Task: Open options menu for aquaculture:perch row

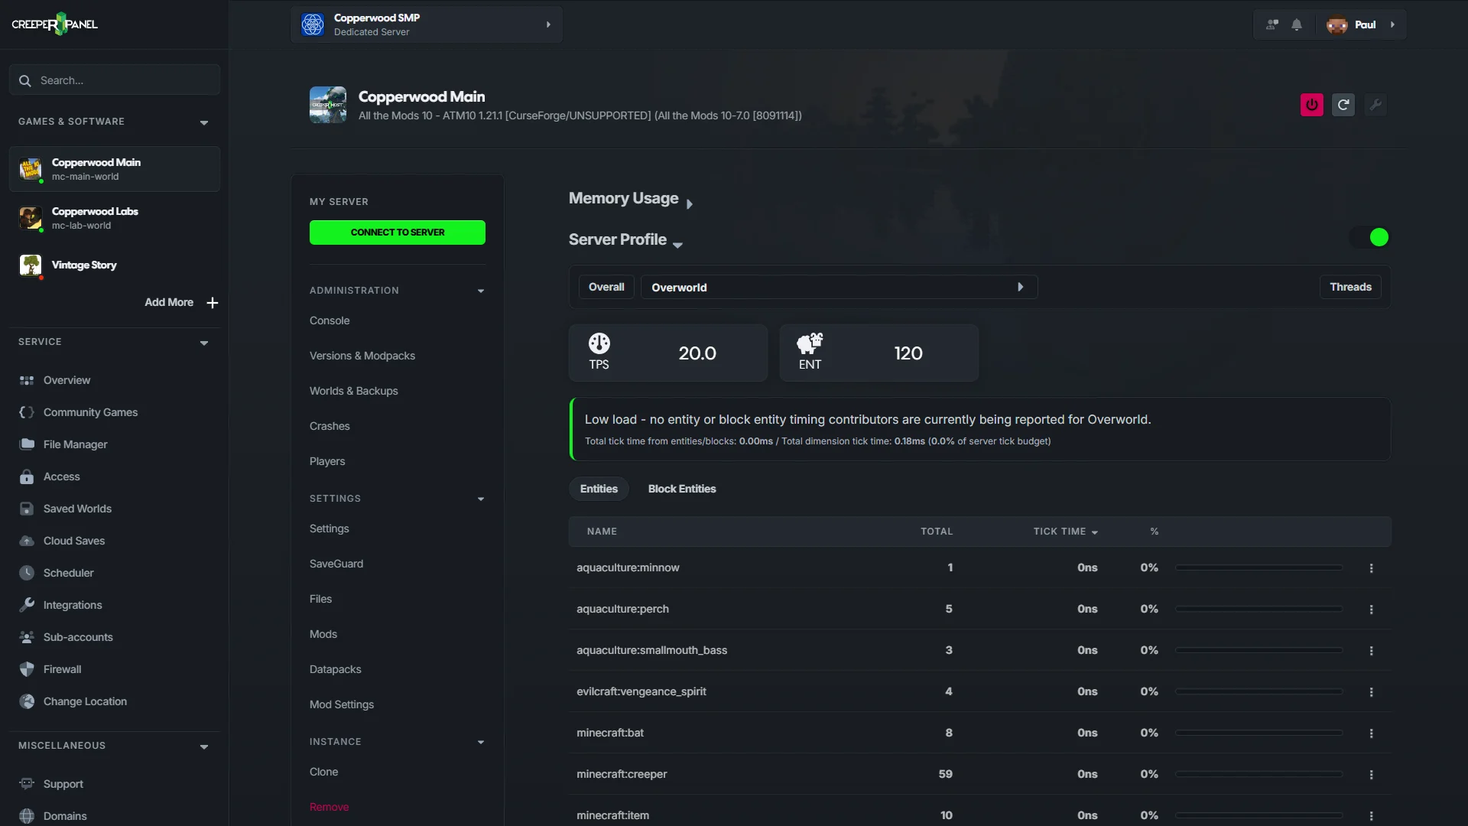Action: tap(1371, 610)
